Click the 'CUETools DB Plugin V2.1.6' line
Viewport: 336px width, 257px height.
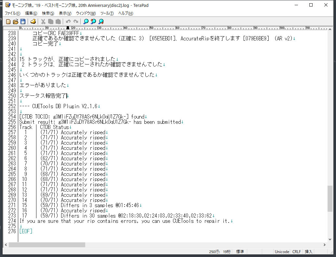60,106
